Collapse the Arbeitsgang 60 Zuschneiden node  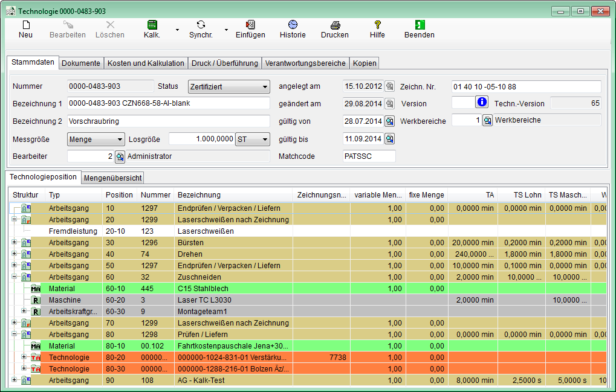(x=15, y=277)
